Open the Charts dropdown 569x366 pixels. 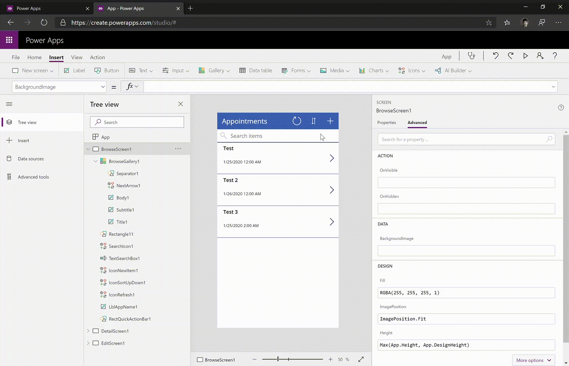(x=374, y=70)
